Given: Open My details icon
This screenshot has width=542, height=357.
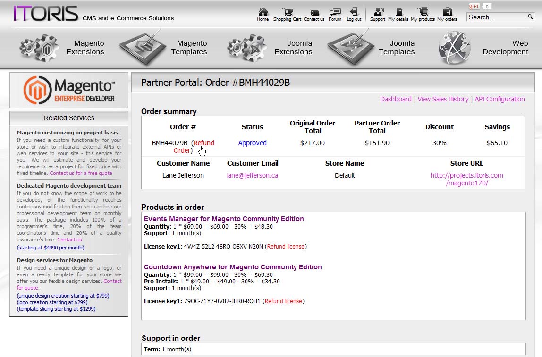Looking at the screenshot, I should point(398,12).
